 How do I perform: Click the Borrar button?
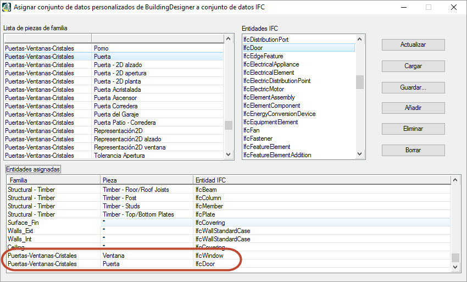tap(413, 150)
